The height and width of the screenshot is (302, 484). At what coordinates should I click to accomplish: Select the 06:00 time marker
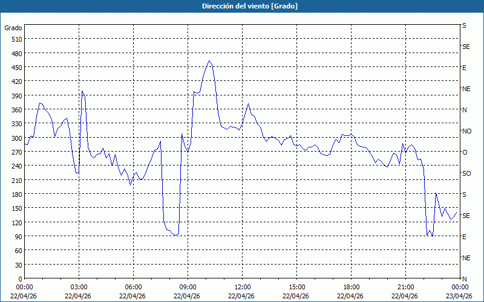(x=133, y=287)
